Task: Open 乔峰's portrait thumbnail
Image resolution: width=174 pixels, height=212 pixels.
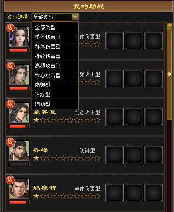Action: point(19,151)
